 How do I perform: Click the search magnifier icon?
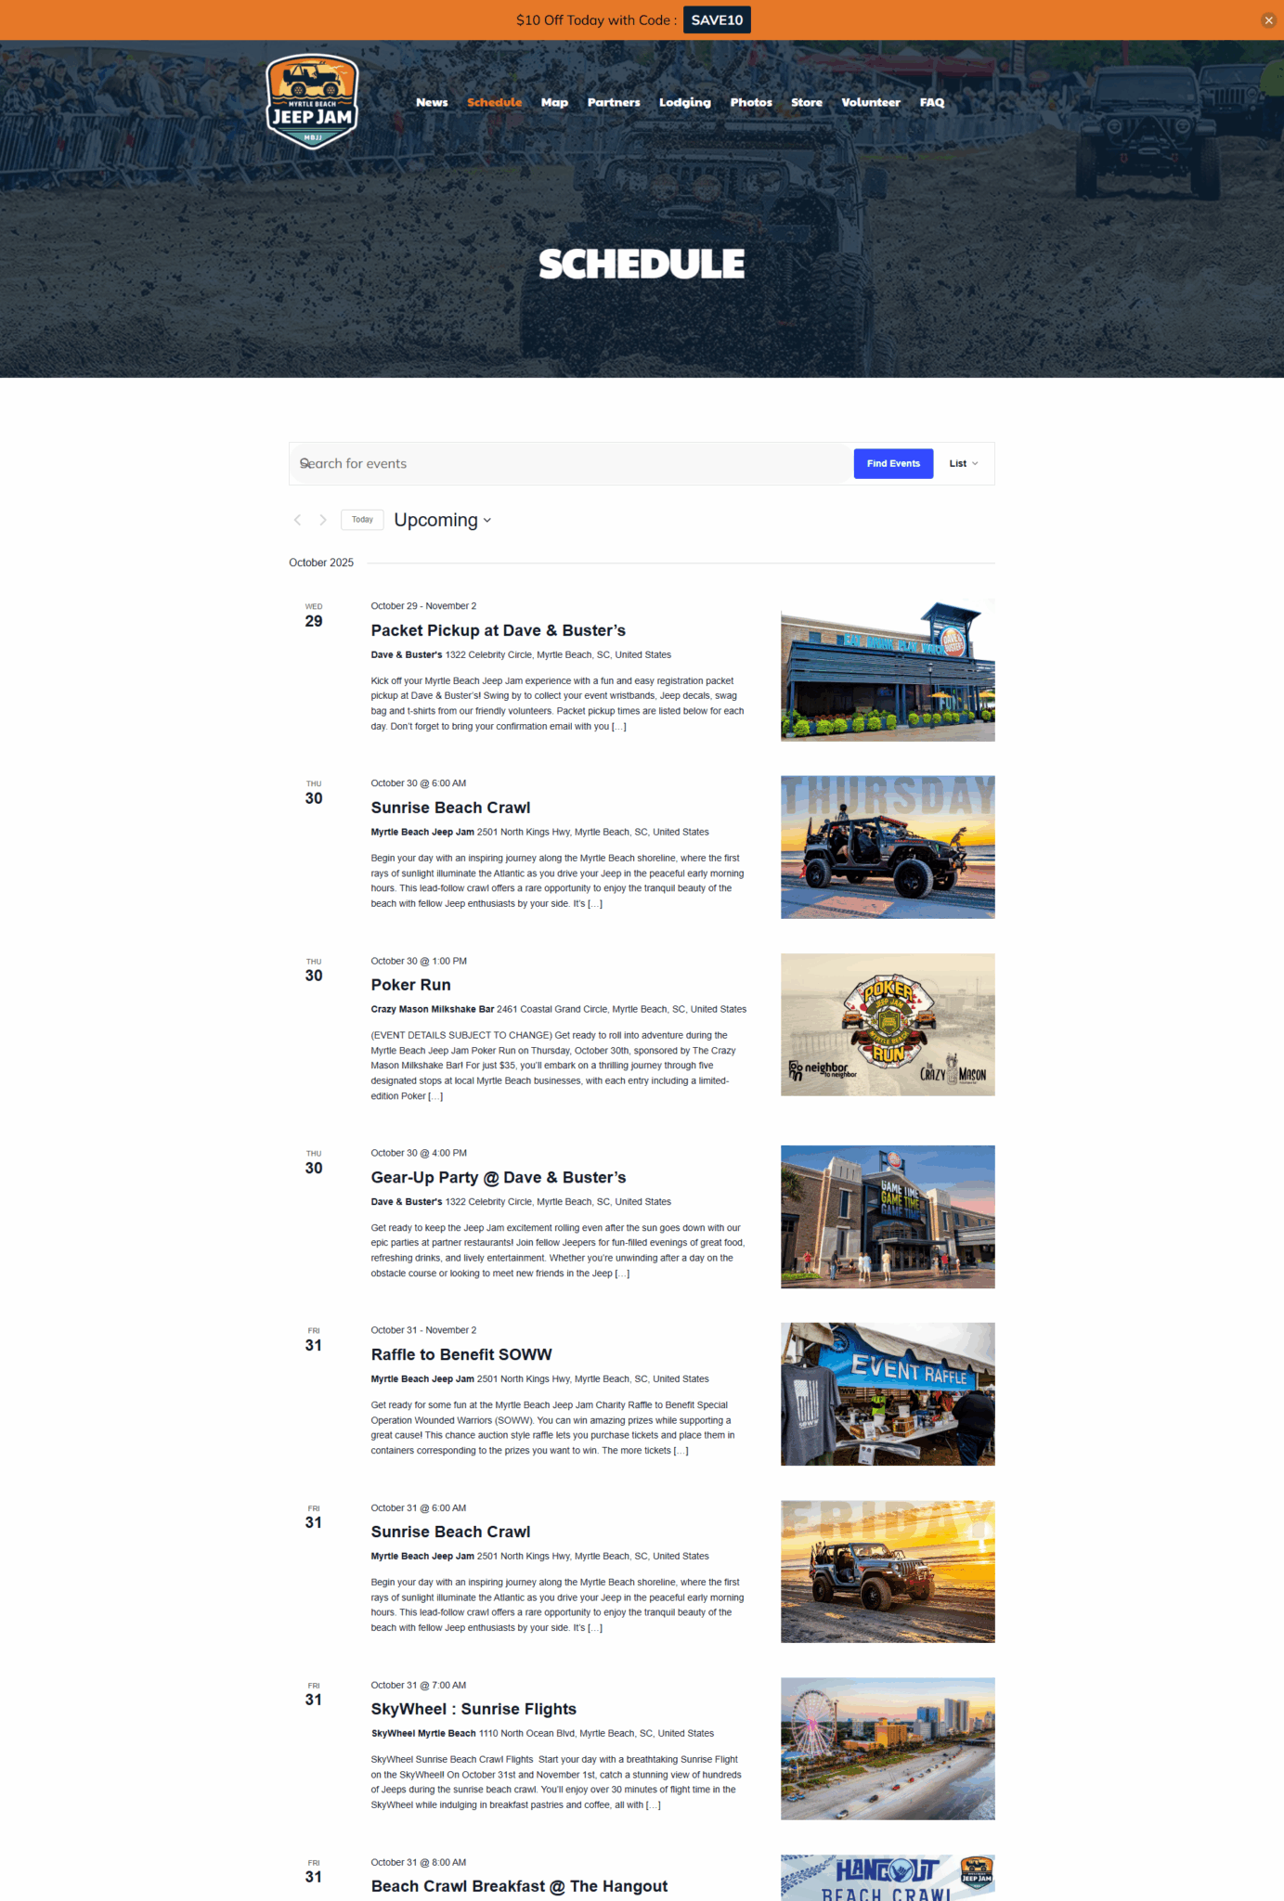(x=305, y=463)
